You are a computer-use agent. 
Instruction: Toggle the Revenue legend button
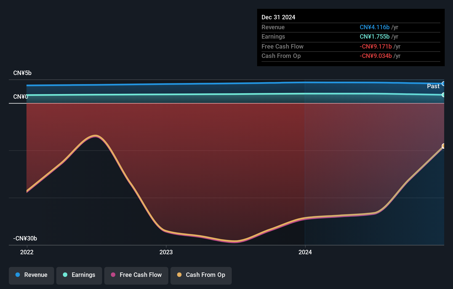click(x=31, y=275)
